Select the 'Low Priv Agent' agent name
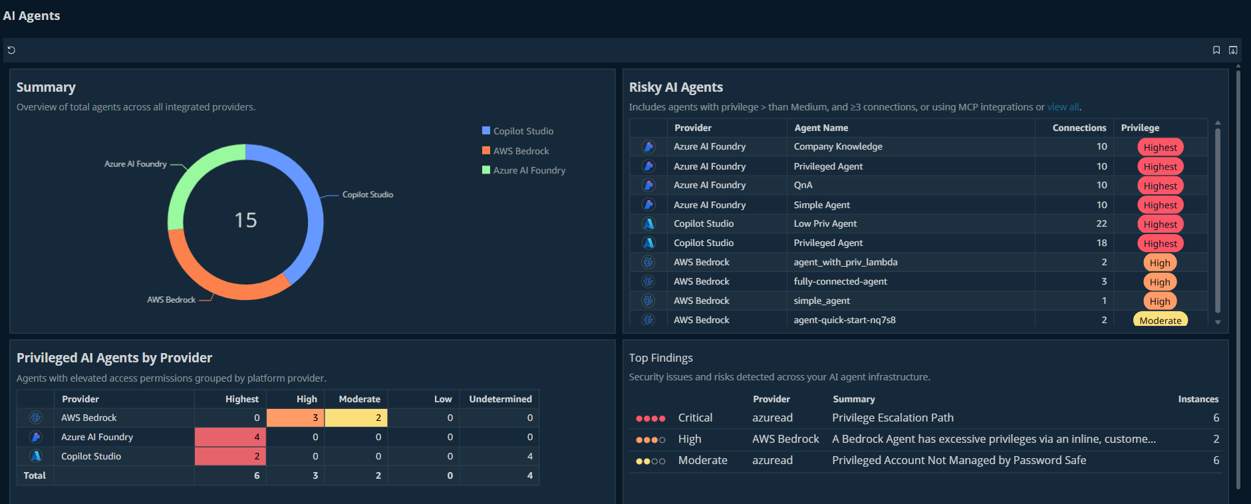This screenshot has width=1251, height=504. point(825,223)
